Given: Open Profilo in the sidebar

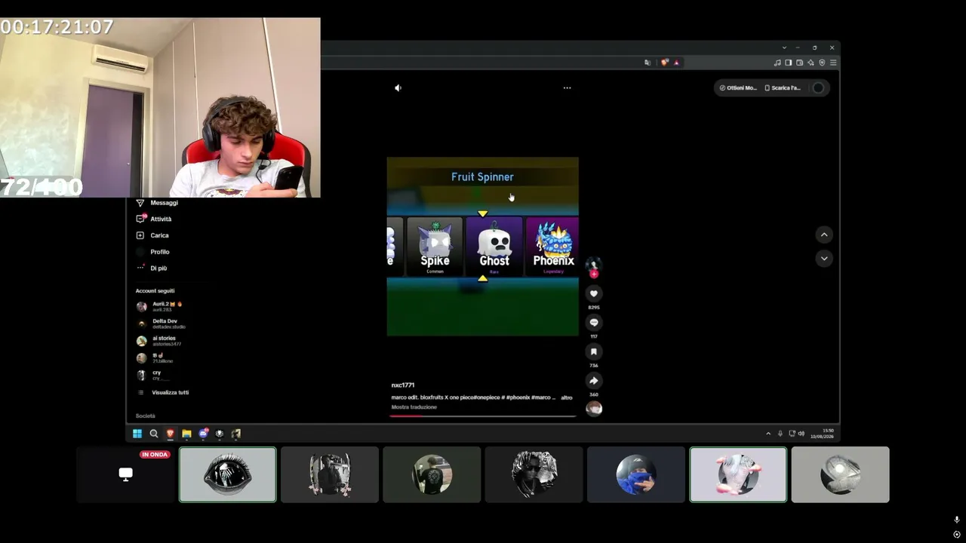Looking at the screenshot, I should point(152,252).
